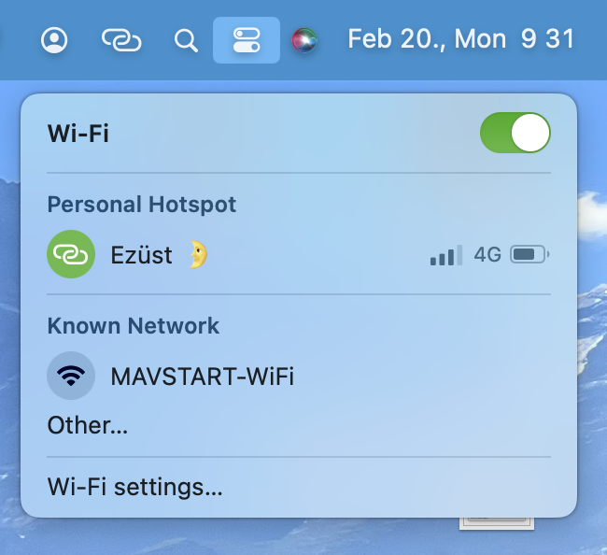Connect to the Ezüst personal hotspot
607x555 pixels.
pos(299,254)
